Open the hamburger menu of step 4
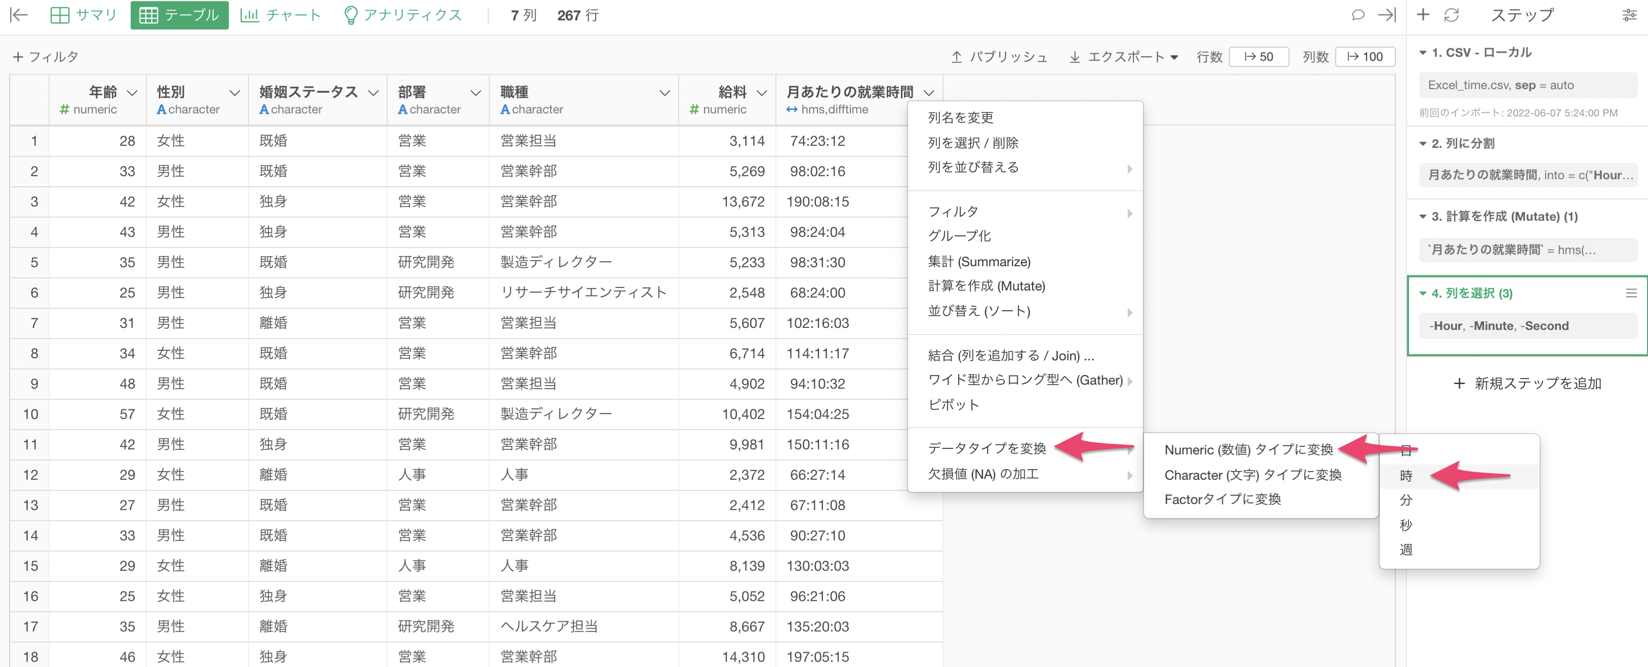Image resolution: width=1648 pixels, height=667 pixels. pyautogui.click(x=1631, y=293)
